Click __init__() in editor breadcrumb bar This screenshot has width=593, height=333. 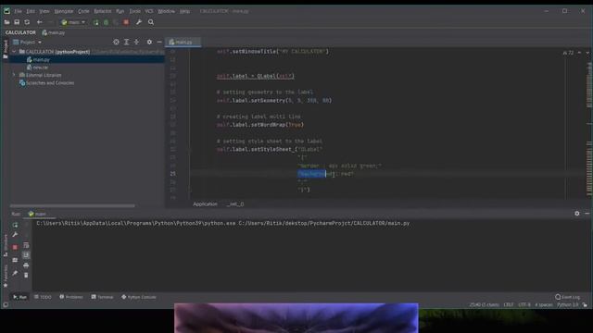[235, 203]
